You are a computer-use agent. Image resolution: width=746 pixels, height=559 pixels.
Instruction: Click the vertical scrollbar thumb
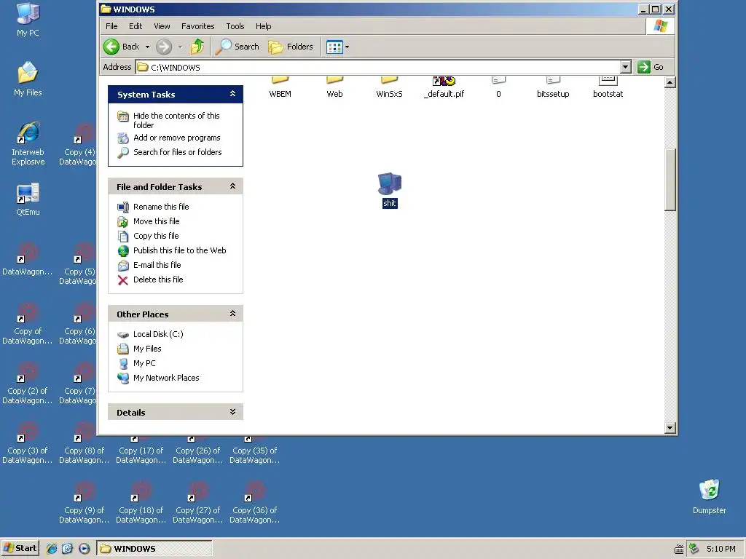point(670,180)
